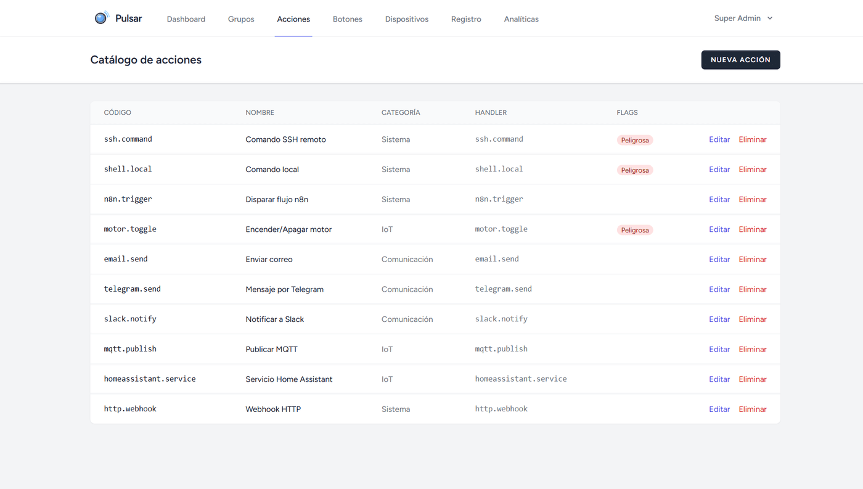This screenshot has width=863, height=489.
Task: Open the Dispositivos tab
Action: tap(407, 19)
